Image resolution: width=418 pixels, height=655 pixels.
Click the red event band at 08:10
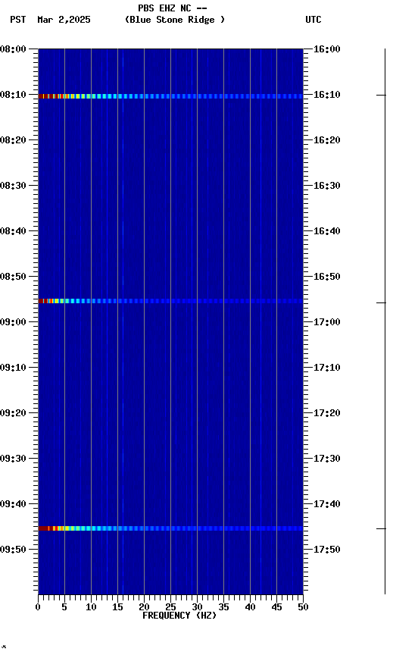pos(170,96)
